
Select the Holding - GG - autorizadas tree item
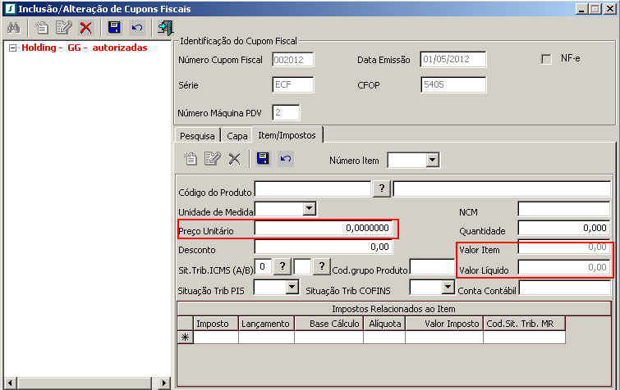click(85, 48)
